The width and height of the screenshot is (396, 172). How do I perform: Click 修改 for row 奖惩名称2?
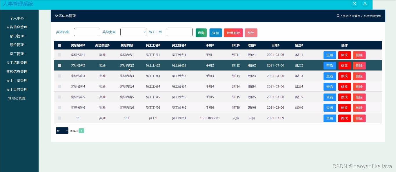345,66
